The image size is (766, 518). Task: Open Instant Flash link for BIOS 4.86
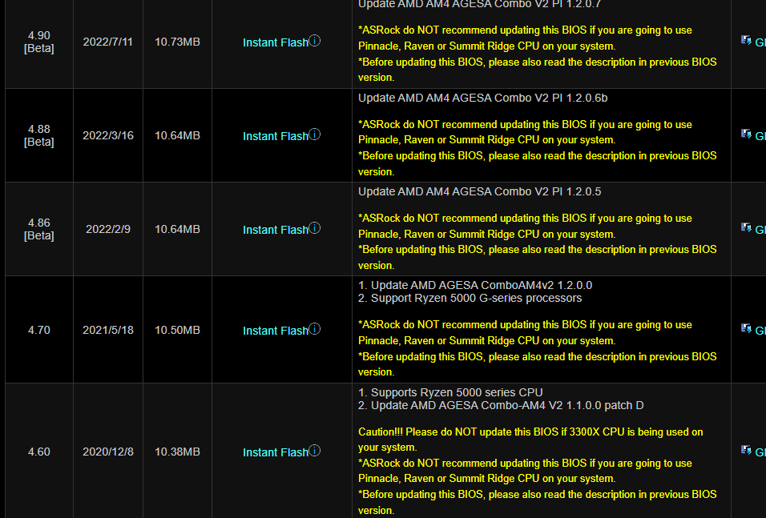tap(276, 230)
